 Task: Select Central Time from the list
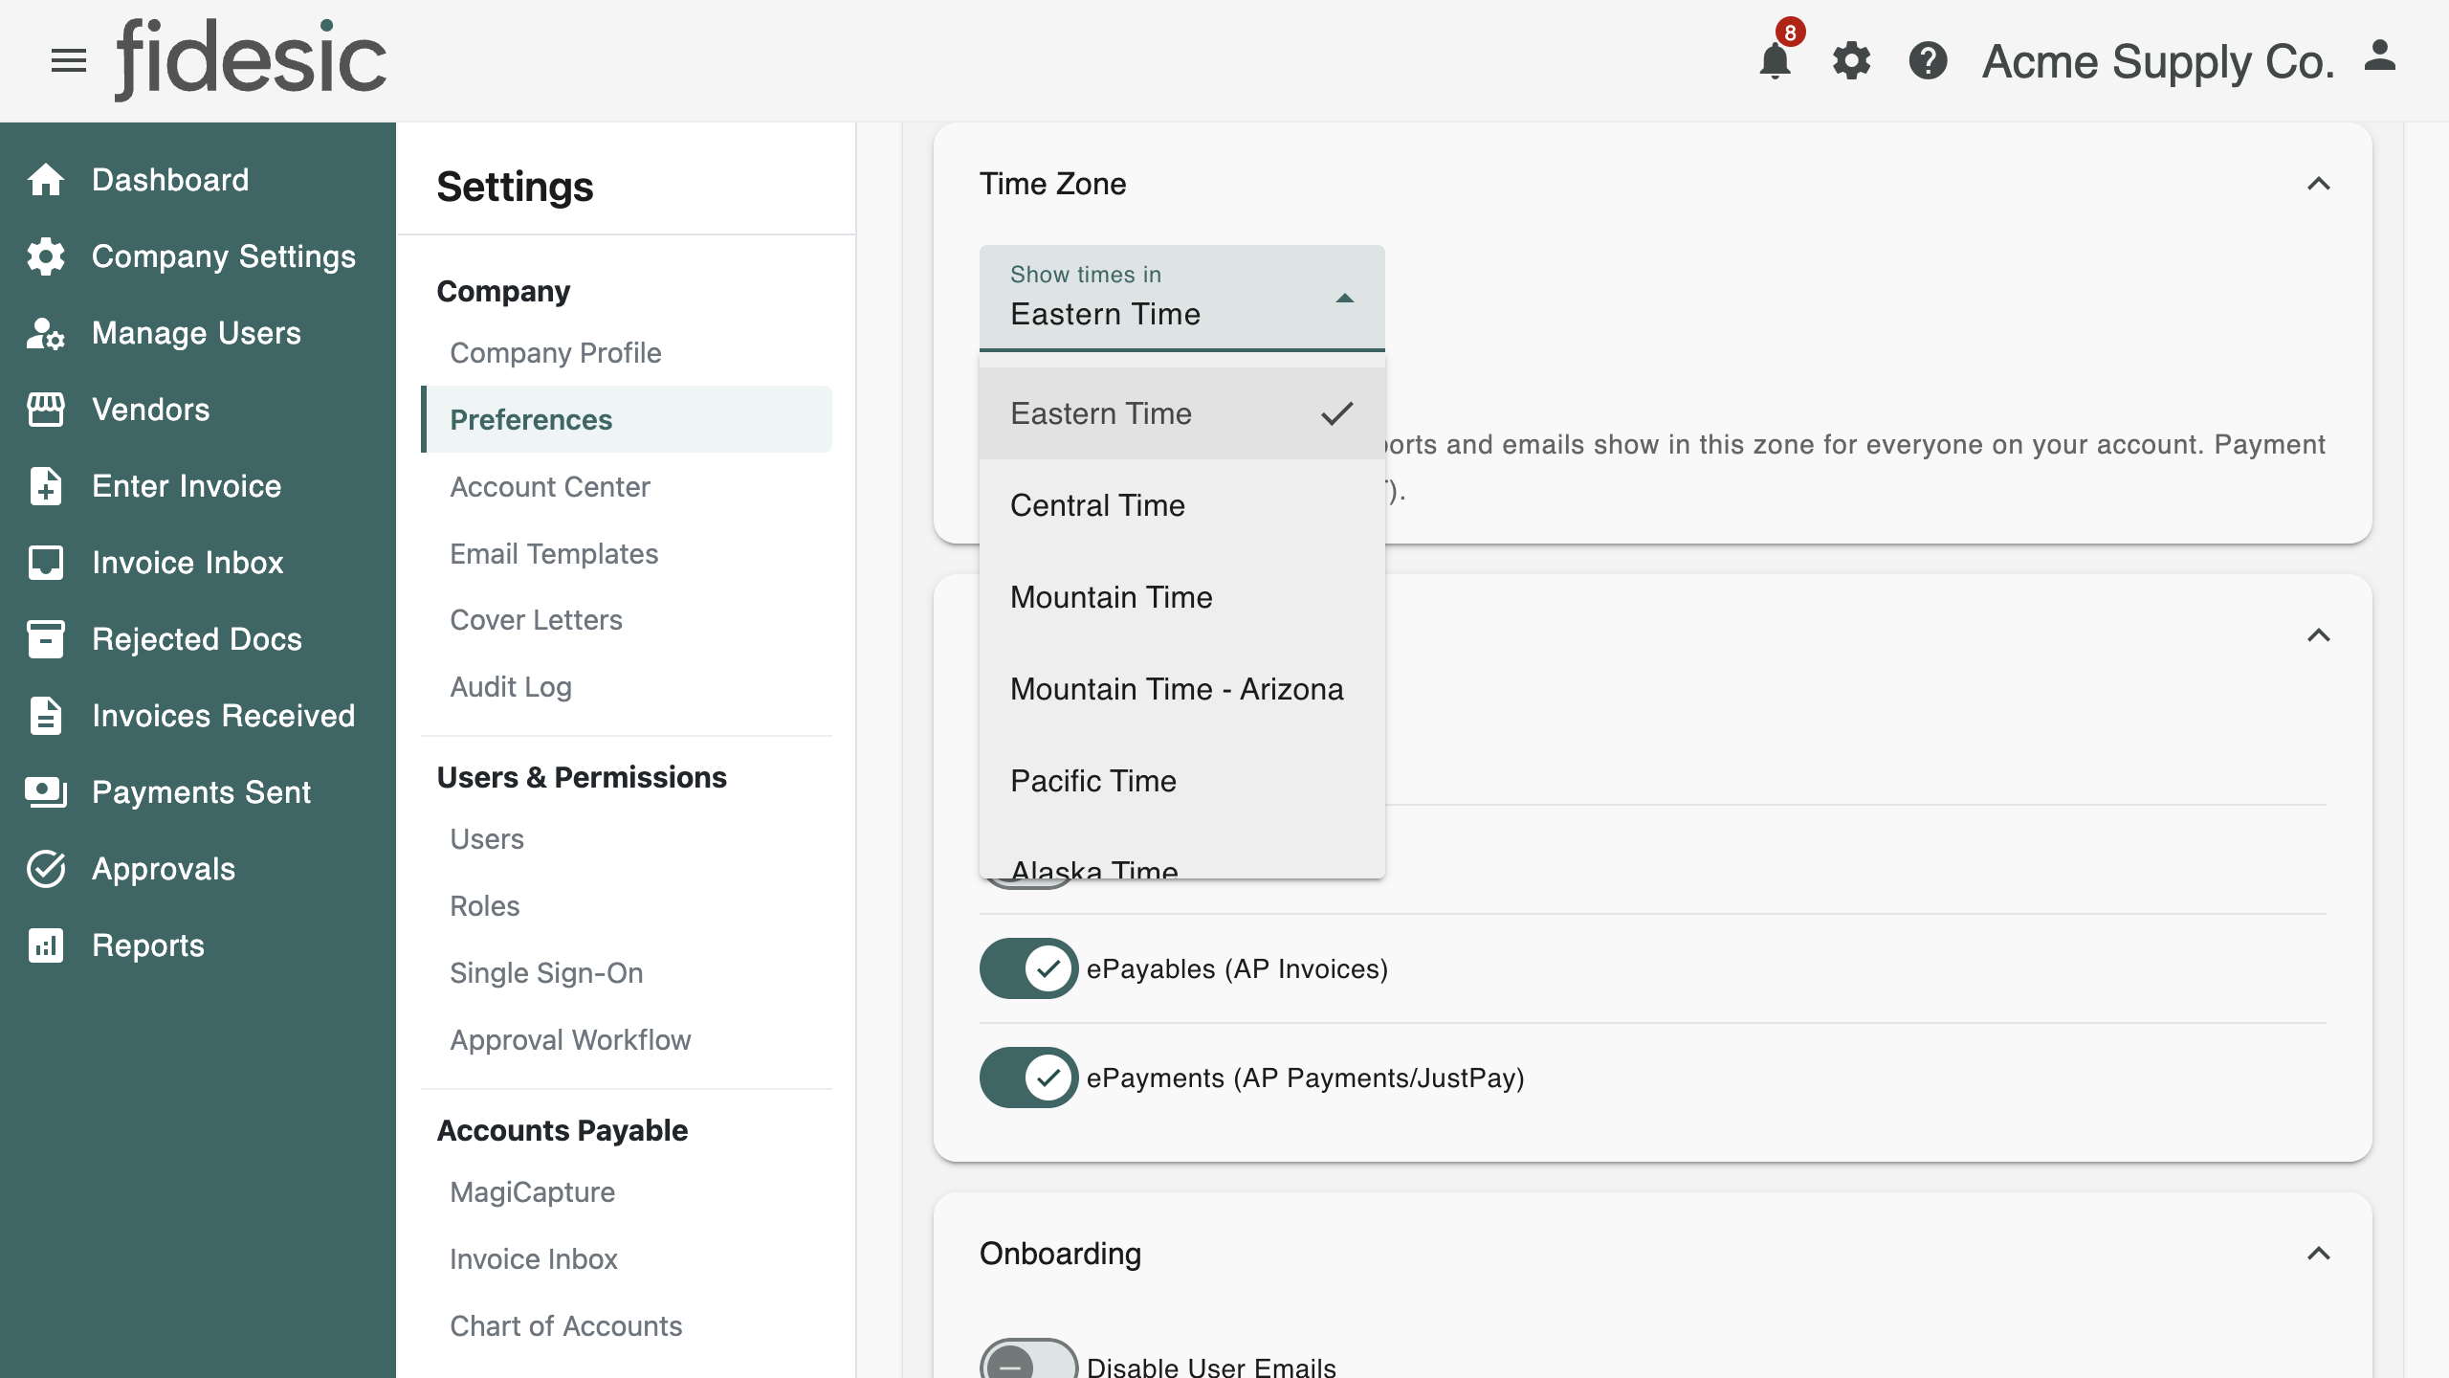coord(1181,505)
